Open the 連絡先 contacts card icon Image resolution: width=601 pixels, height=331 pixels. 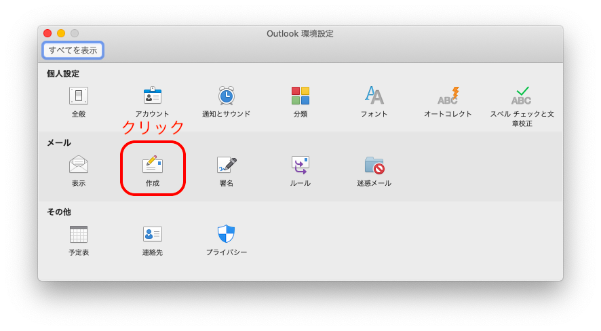coord(153,234)
